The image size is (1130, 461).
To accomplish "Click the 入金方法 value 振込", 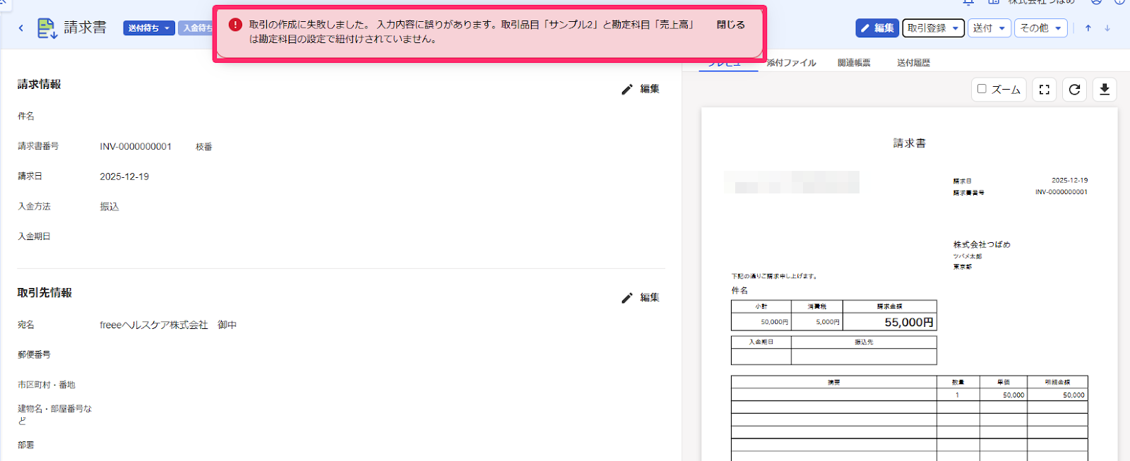I will (x=109, y=207).
